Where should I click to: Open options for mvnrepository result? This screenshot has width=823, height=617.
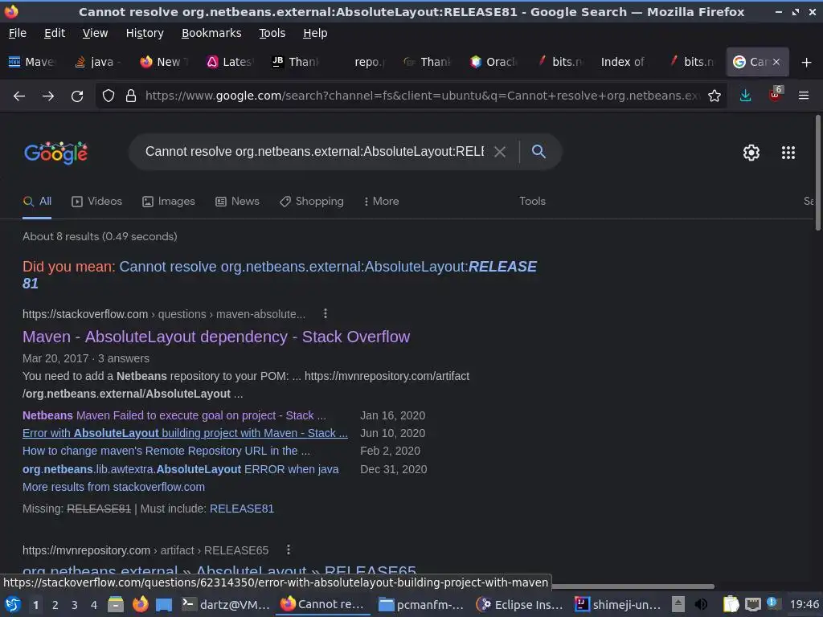[289, 550]
